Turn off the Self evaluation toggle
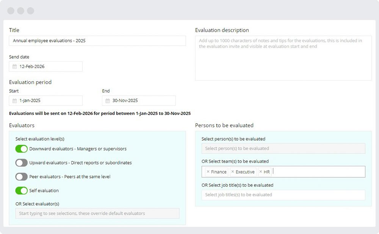Screen dimensions: 379x234 22,191
